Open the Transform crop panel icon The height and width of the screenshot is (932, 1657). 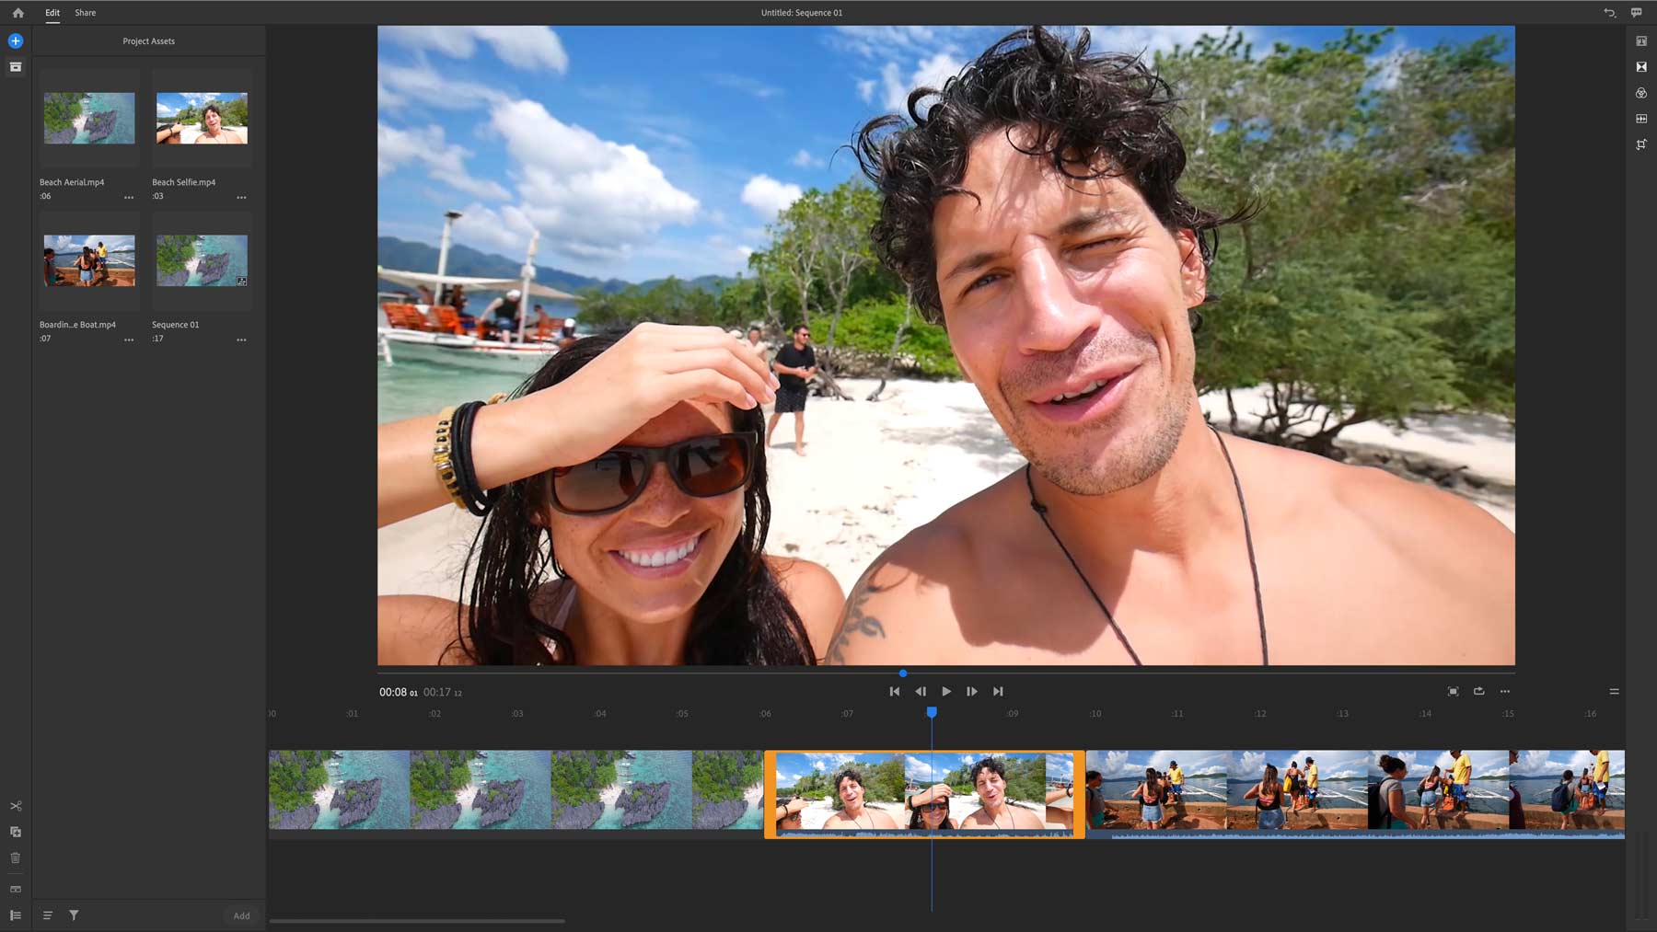1641,144
